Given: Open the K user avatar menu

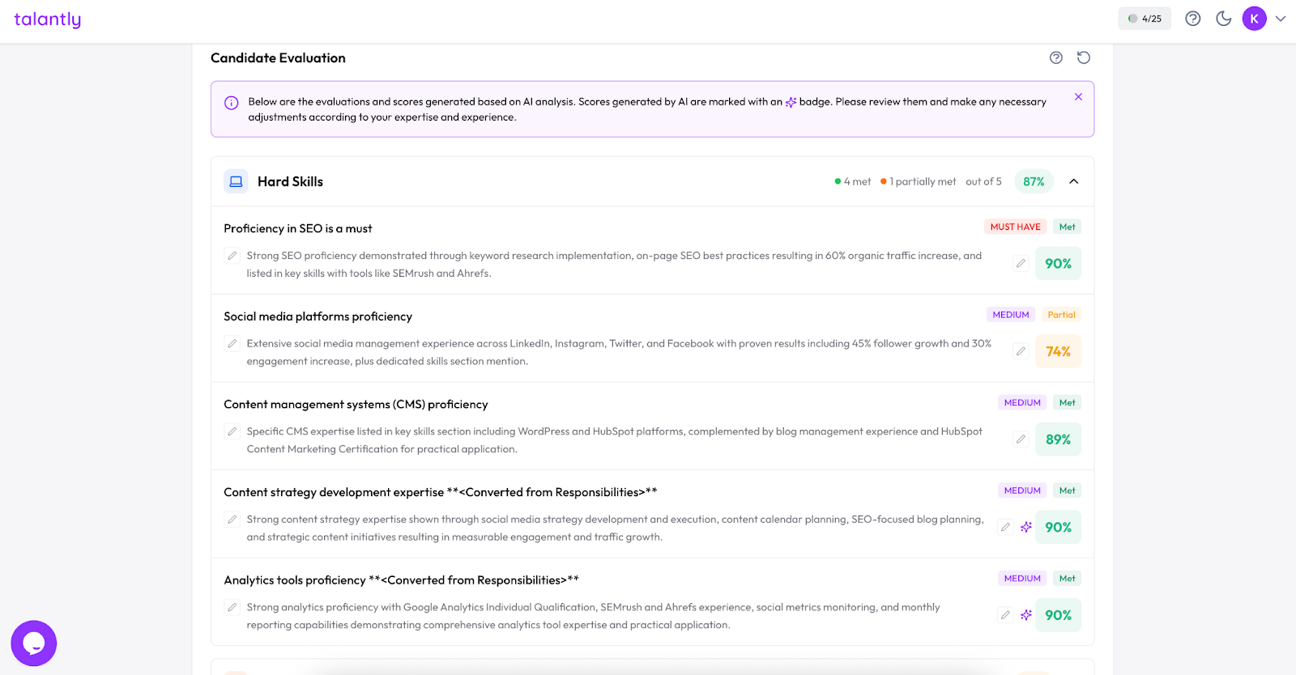Looking at the screenshot, I should 1254,19.
